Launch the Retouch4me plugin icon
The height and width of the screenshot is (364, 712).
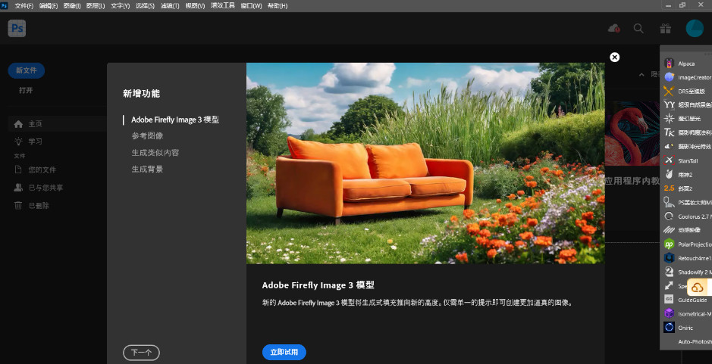669,258
